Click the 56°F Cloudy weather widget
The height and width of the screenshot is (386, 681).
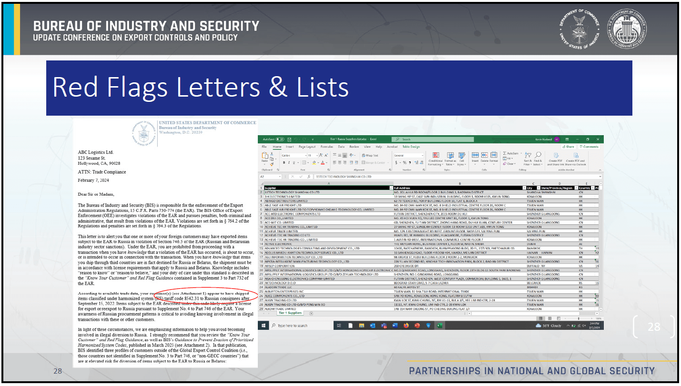click(549, 326)
